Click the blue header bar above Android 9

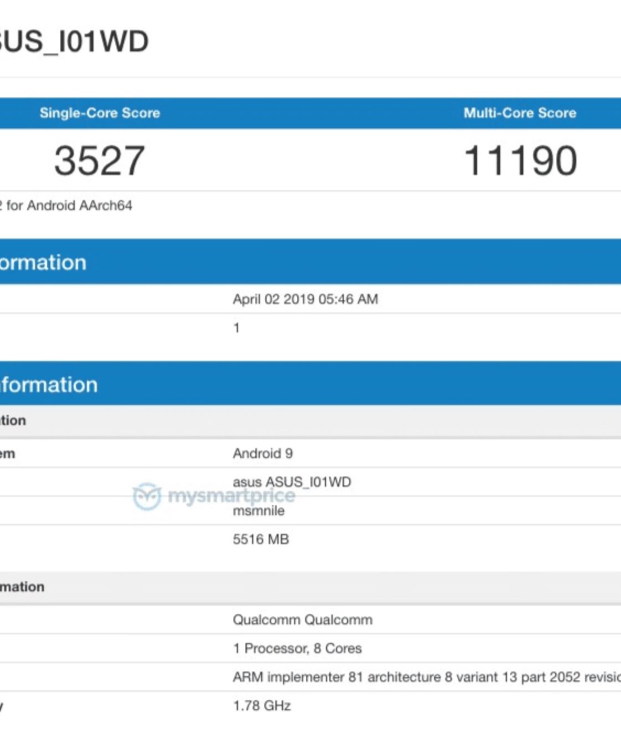pyautogui.click(x=310, y=384)
